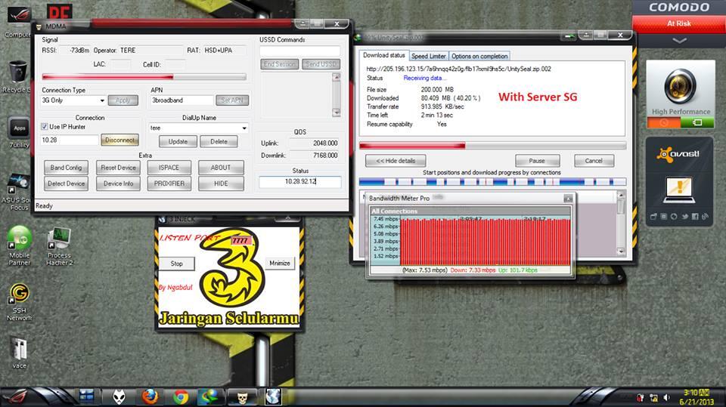The image size is (726, 407).
Task: Click the HIDE button
Action: pyautogui.click(x=221, y=183)
